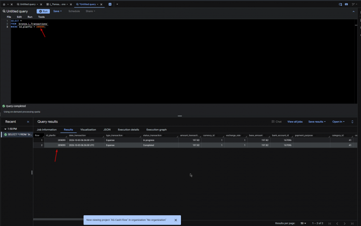The image size is (361, 226).
Task: Open the Tools menu
Action: 41,17
